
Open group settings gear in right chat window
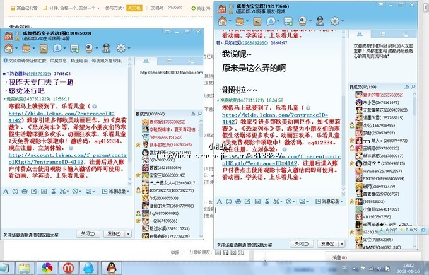coord(334,21)
